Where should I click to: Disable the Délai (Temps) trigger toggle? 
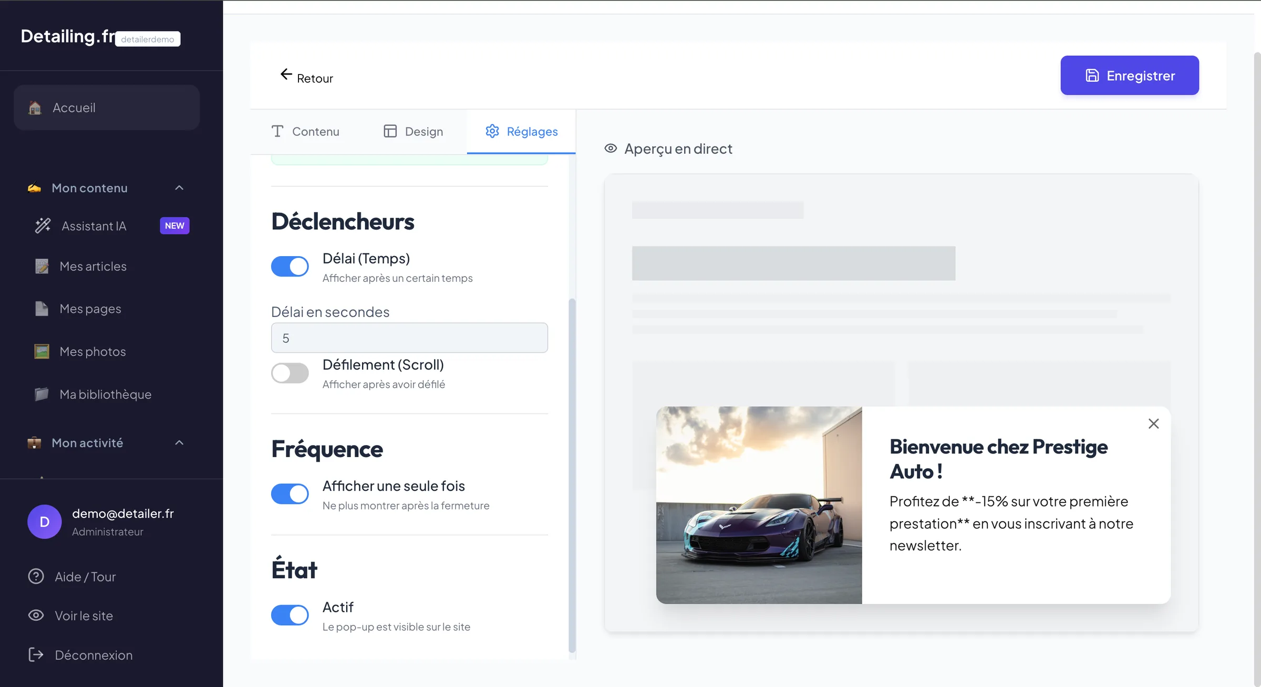[290, 266]
